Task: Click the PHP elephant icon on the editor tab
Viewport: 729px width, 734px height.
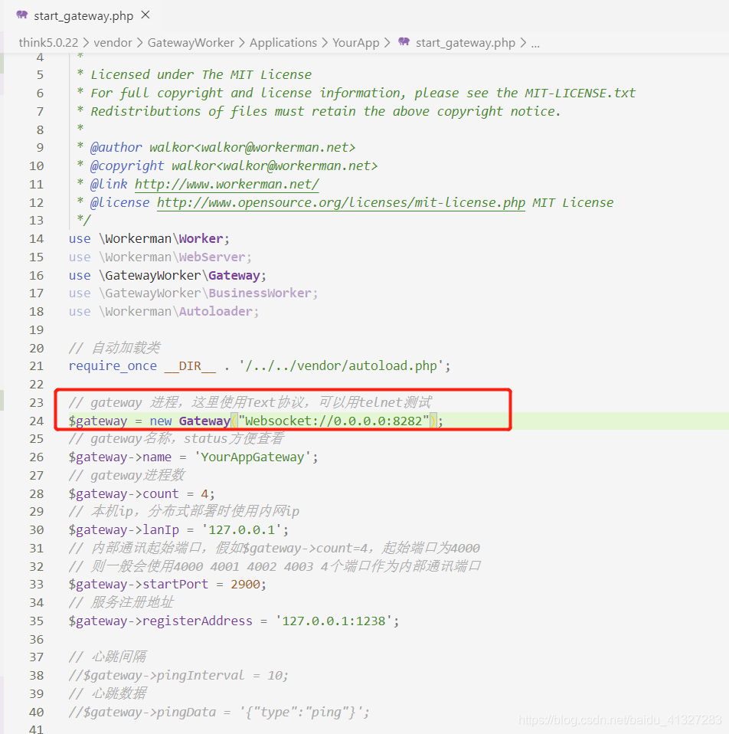Action: point(21,15)
